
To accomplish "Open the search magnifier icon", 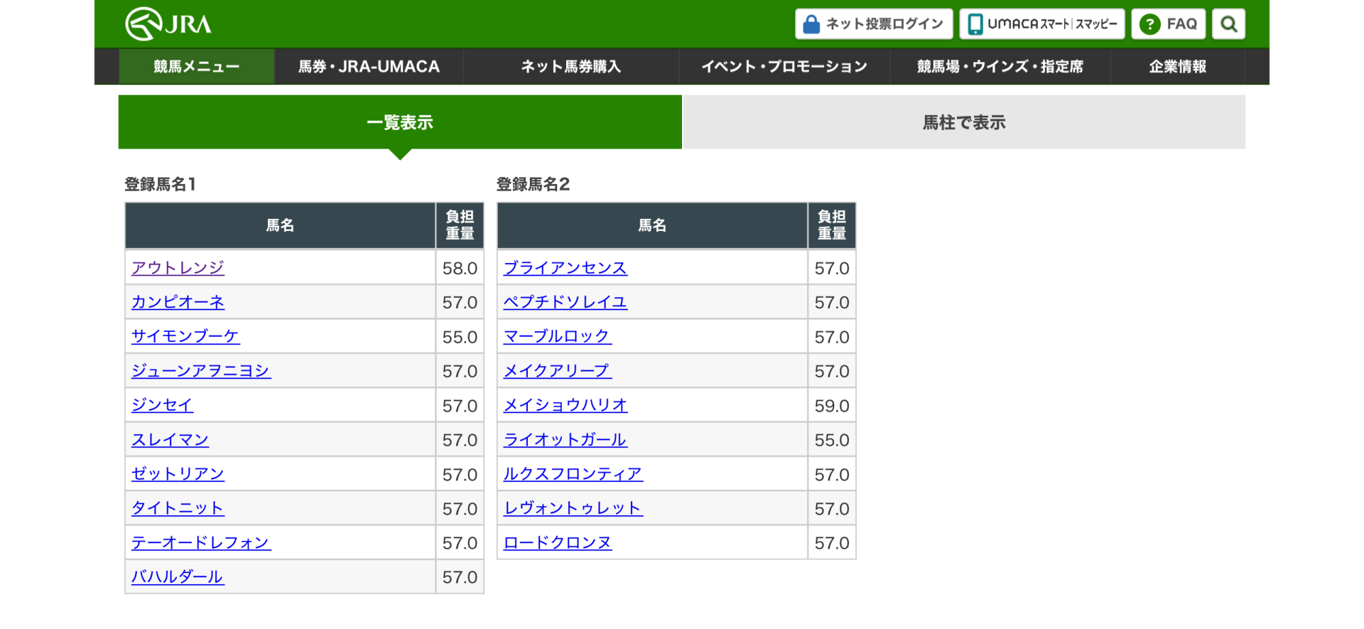I will (x=1228, y=24).
